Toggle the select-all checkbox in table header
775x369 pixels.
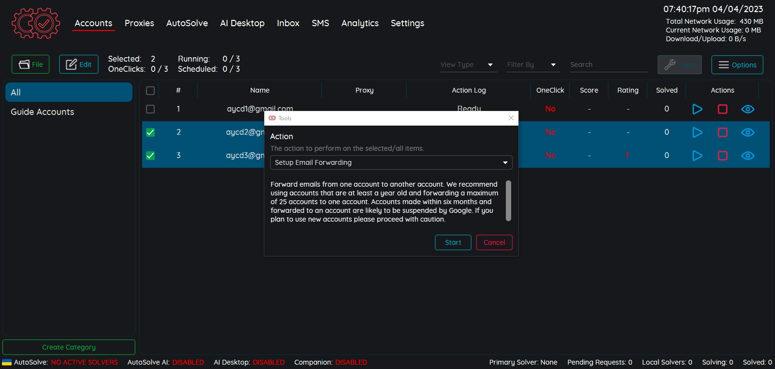pos(150,91)
